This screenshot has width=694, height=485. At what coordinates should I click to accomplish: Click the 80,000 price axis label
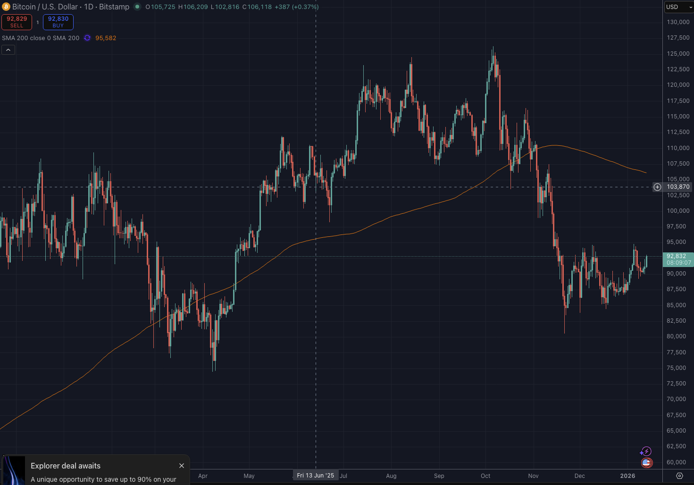(677, 336)
